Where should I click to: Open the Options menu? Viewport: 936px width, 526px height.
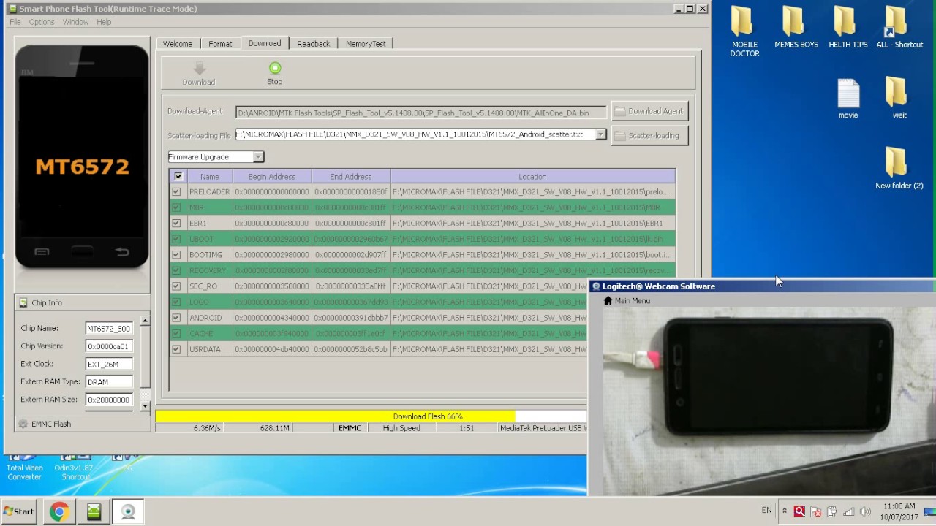[x=42, y=22]
